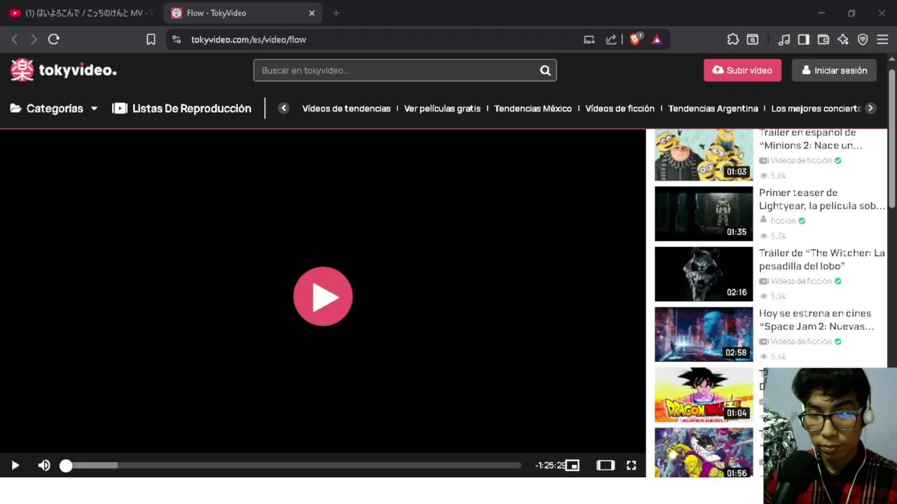The width and height of the screenshot is (897, 504).
Task: Click the share page icon
Action: point(611,39)
